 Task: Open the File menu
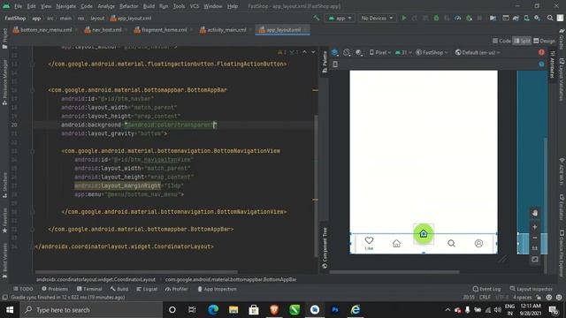coord(18,6)
